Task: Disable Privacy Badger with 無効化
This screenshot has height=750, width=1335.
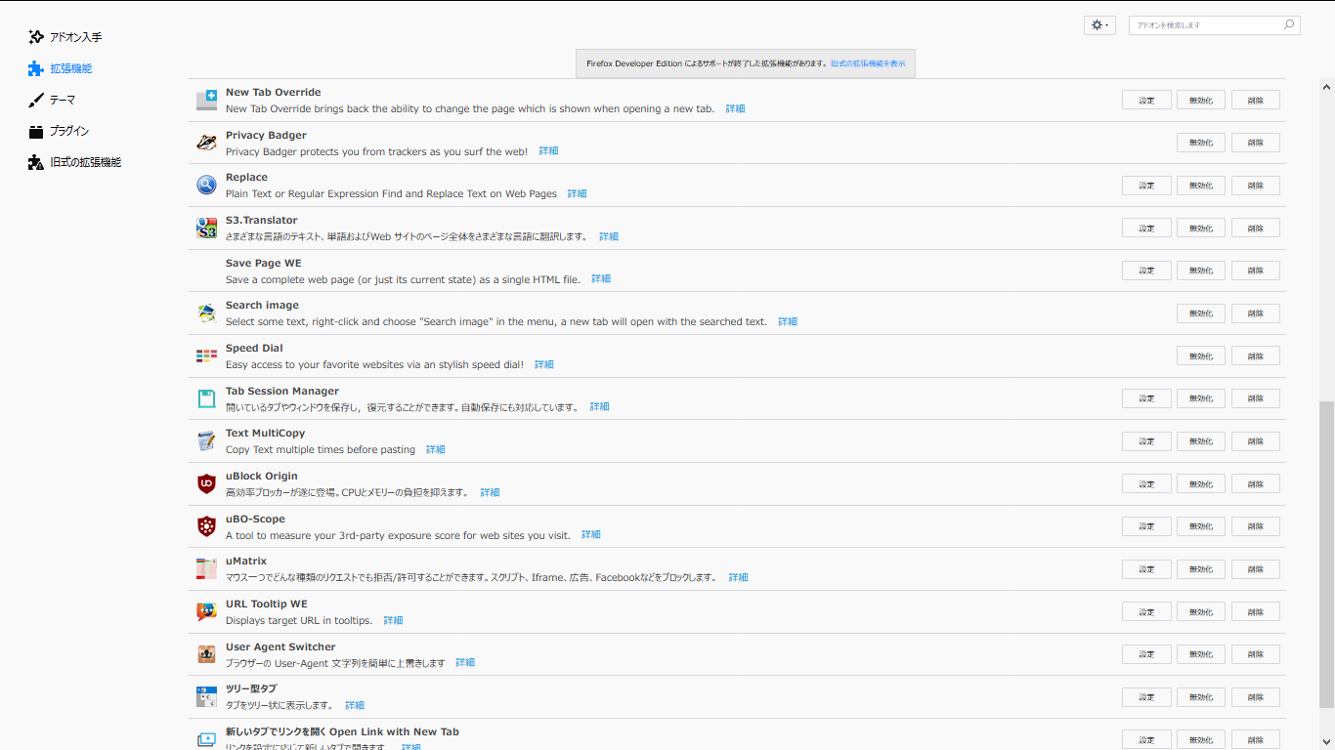Action: click(1201, 143)
